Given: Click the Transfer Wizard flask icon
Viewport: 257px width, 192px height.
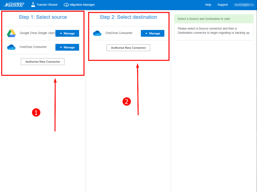Looking at the screenshot, I should pos(33,5).
